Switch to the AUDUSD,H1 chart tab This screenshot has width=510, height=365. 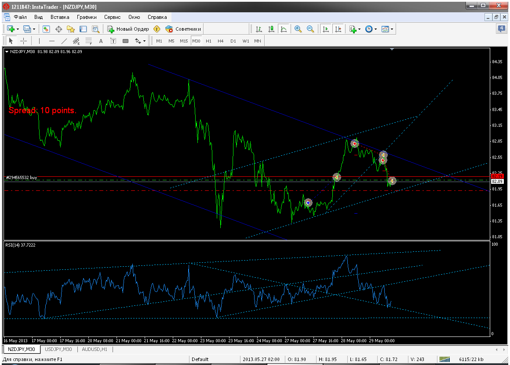coord(95,350)
